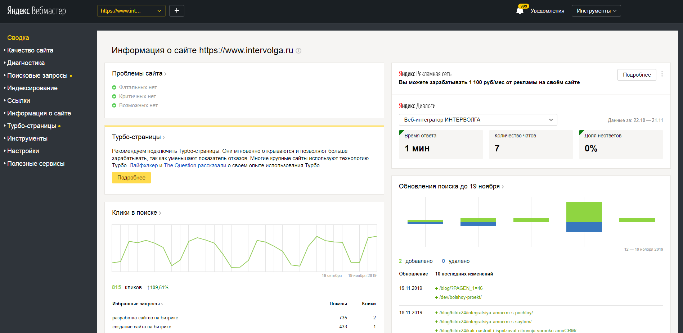The height and width of the screenshot is (333, 683).
Task: Open Уведомления in the header
Action: click(547, 11)
